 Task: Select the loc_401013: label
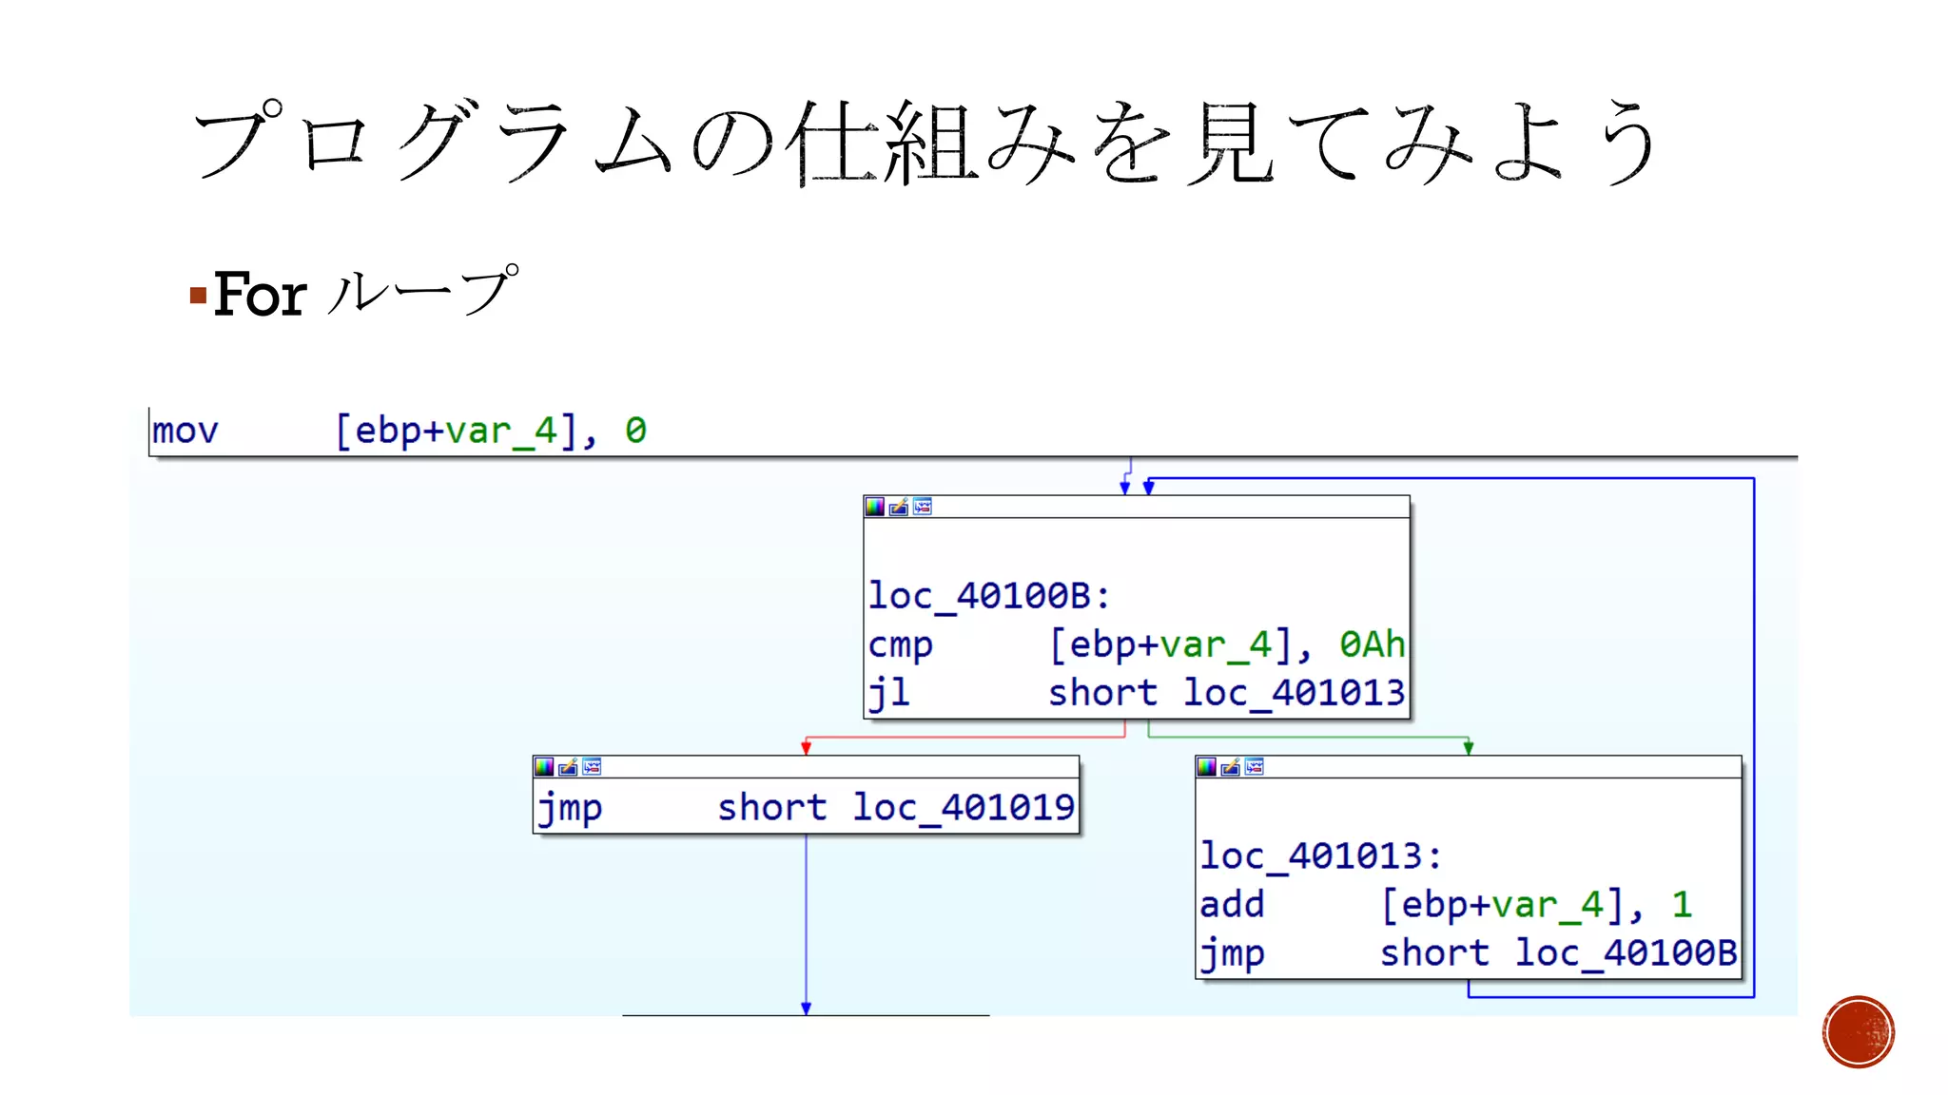(1320, 855)
